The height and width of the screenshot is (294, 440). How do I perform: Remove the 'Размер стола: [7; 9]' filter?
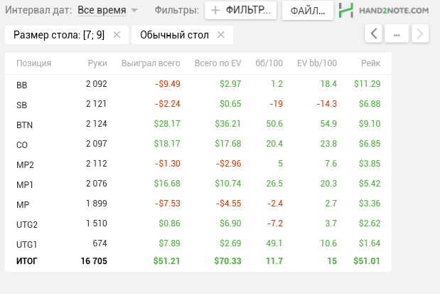pos(117,35)
